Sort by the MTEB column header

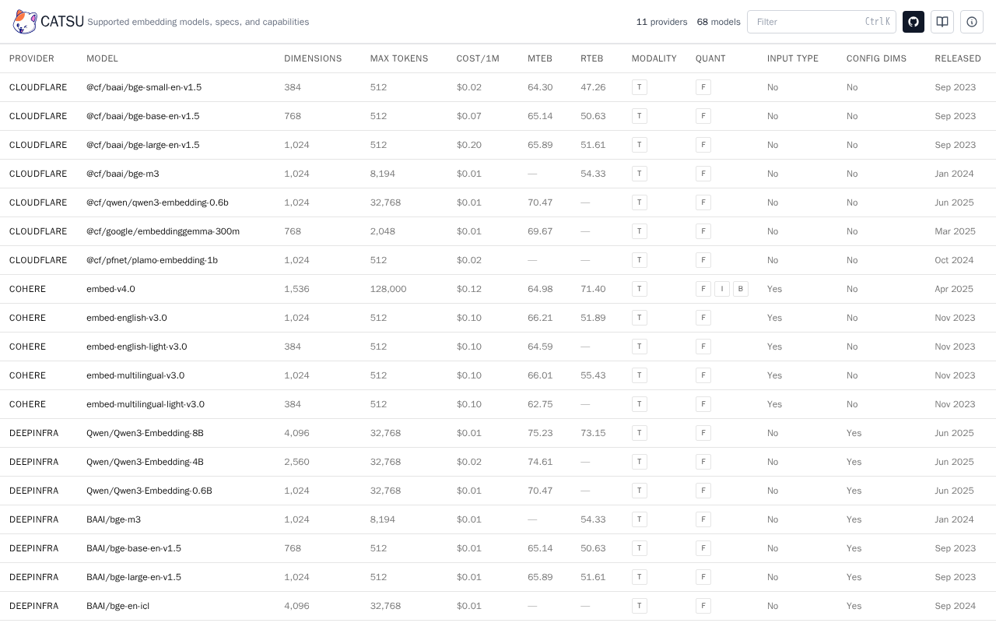540,58
